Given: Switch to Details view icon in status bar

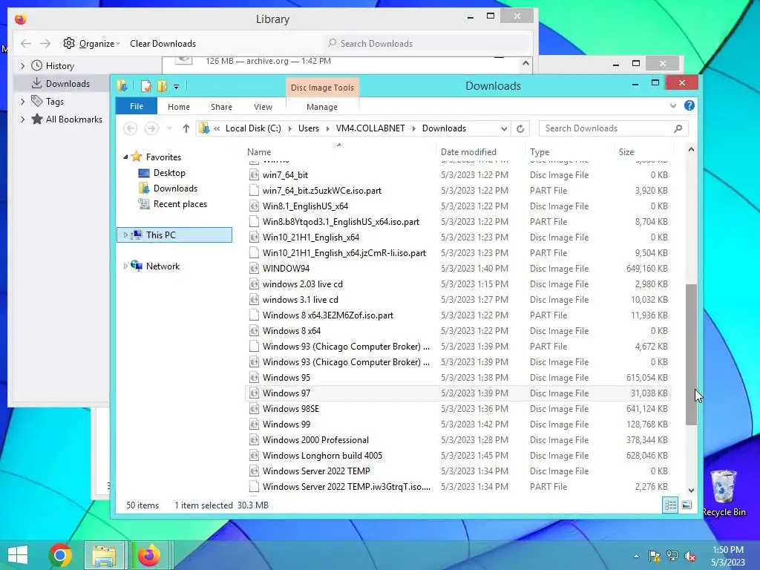Looking at the screenshot, I should pos(670,505).
